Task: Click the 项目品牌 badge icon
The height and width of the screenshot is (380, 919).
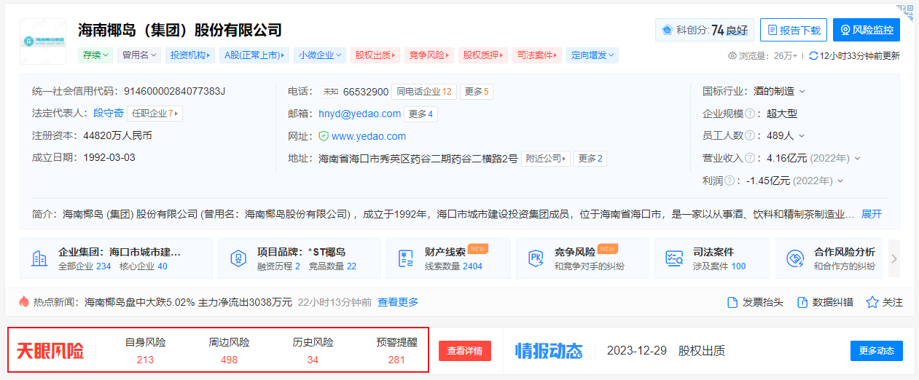Action: coord(238,258)
